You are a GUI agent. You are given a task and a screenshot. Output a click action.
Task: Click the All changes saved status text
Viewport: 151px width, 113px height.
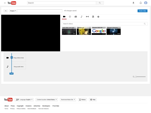point(70,11)
